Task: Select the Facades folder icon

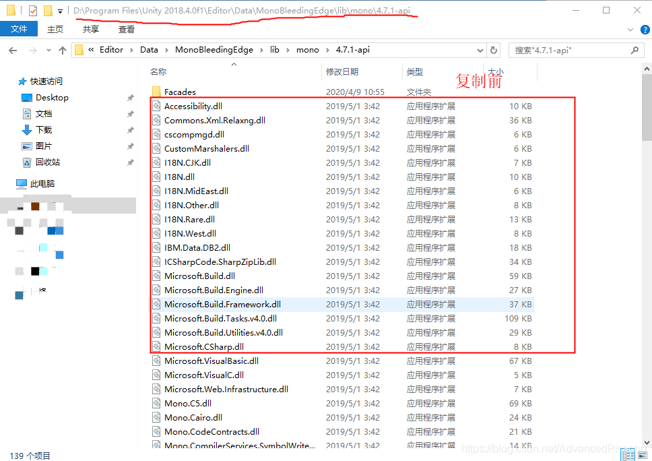Action: [156, 92]
